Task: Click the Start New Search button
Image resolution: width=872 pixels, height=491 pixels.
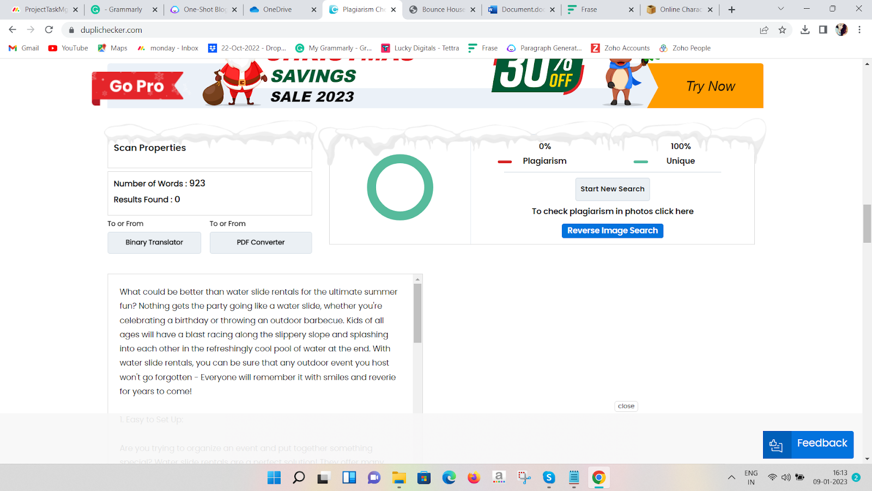Action: [613, 189]
